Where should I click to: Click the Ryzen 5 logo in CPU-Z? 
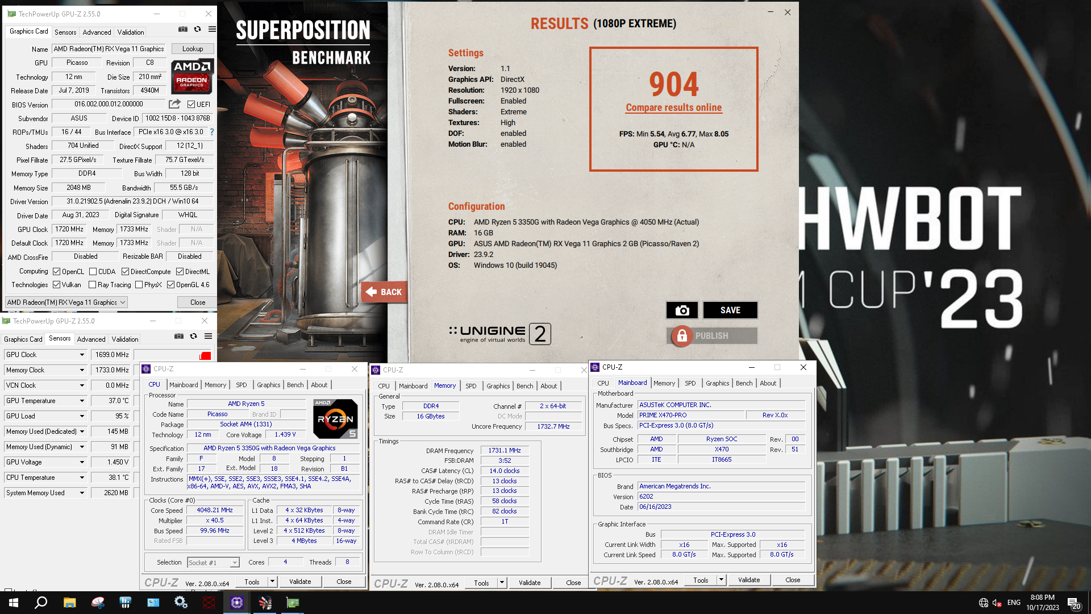335,419
